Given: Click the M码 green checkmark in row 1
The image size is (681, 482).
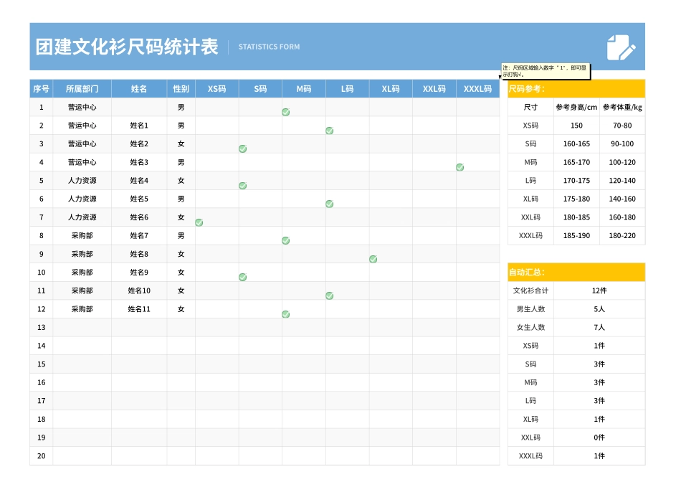Looking at the screenshot, I should click(285, 112).
